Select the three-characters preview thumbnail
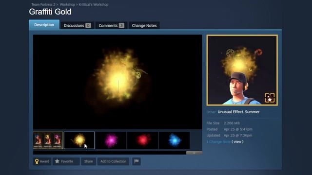Image resolution: width=312 pixels, height=175 pixels. [x=48, y=140]
